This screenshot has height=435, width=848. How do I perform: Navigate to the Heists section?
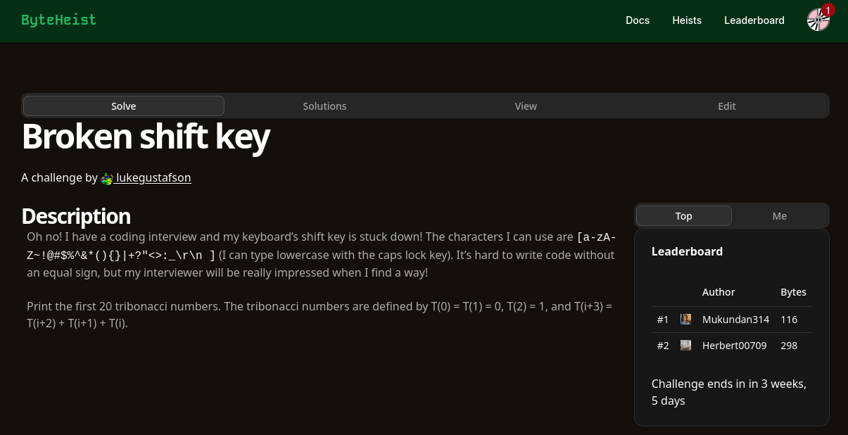(687, 20)
